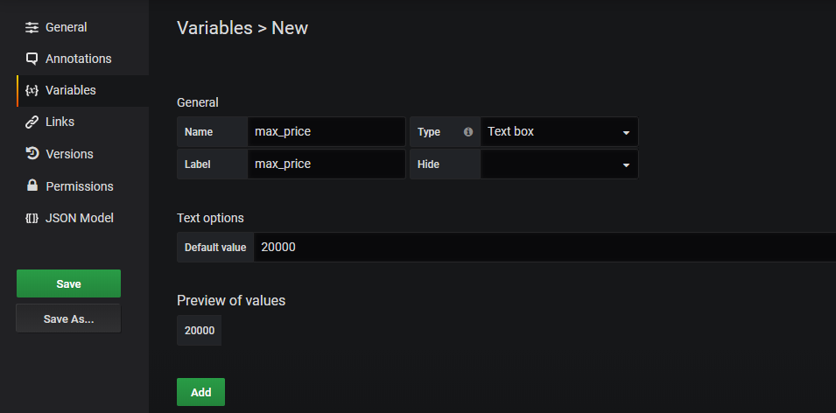The width and height of the screenshot is (836, 413).
Task: Click the 20000 preview value
Action: (x=200, y=331)
